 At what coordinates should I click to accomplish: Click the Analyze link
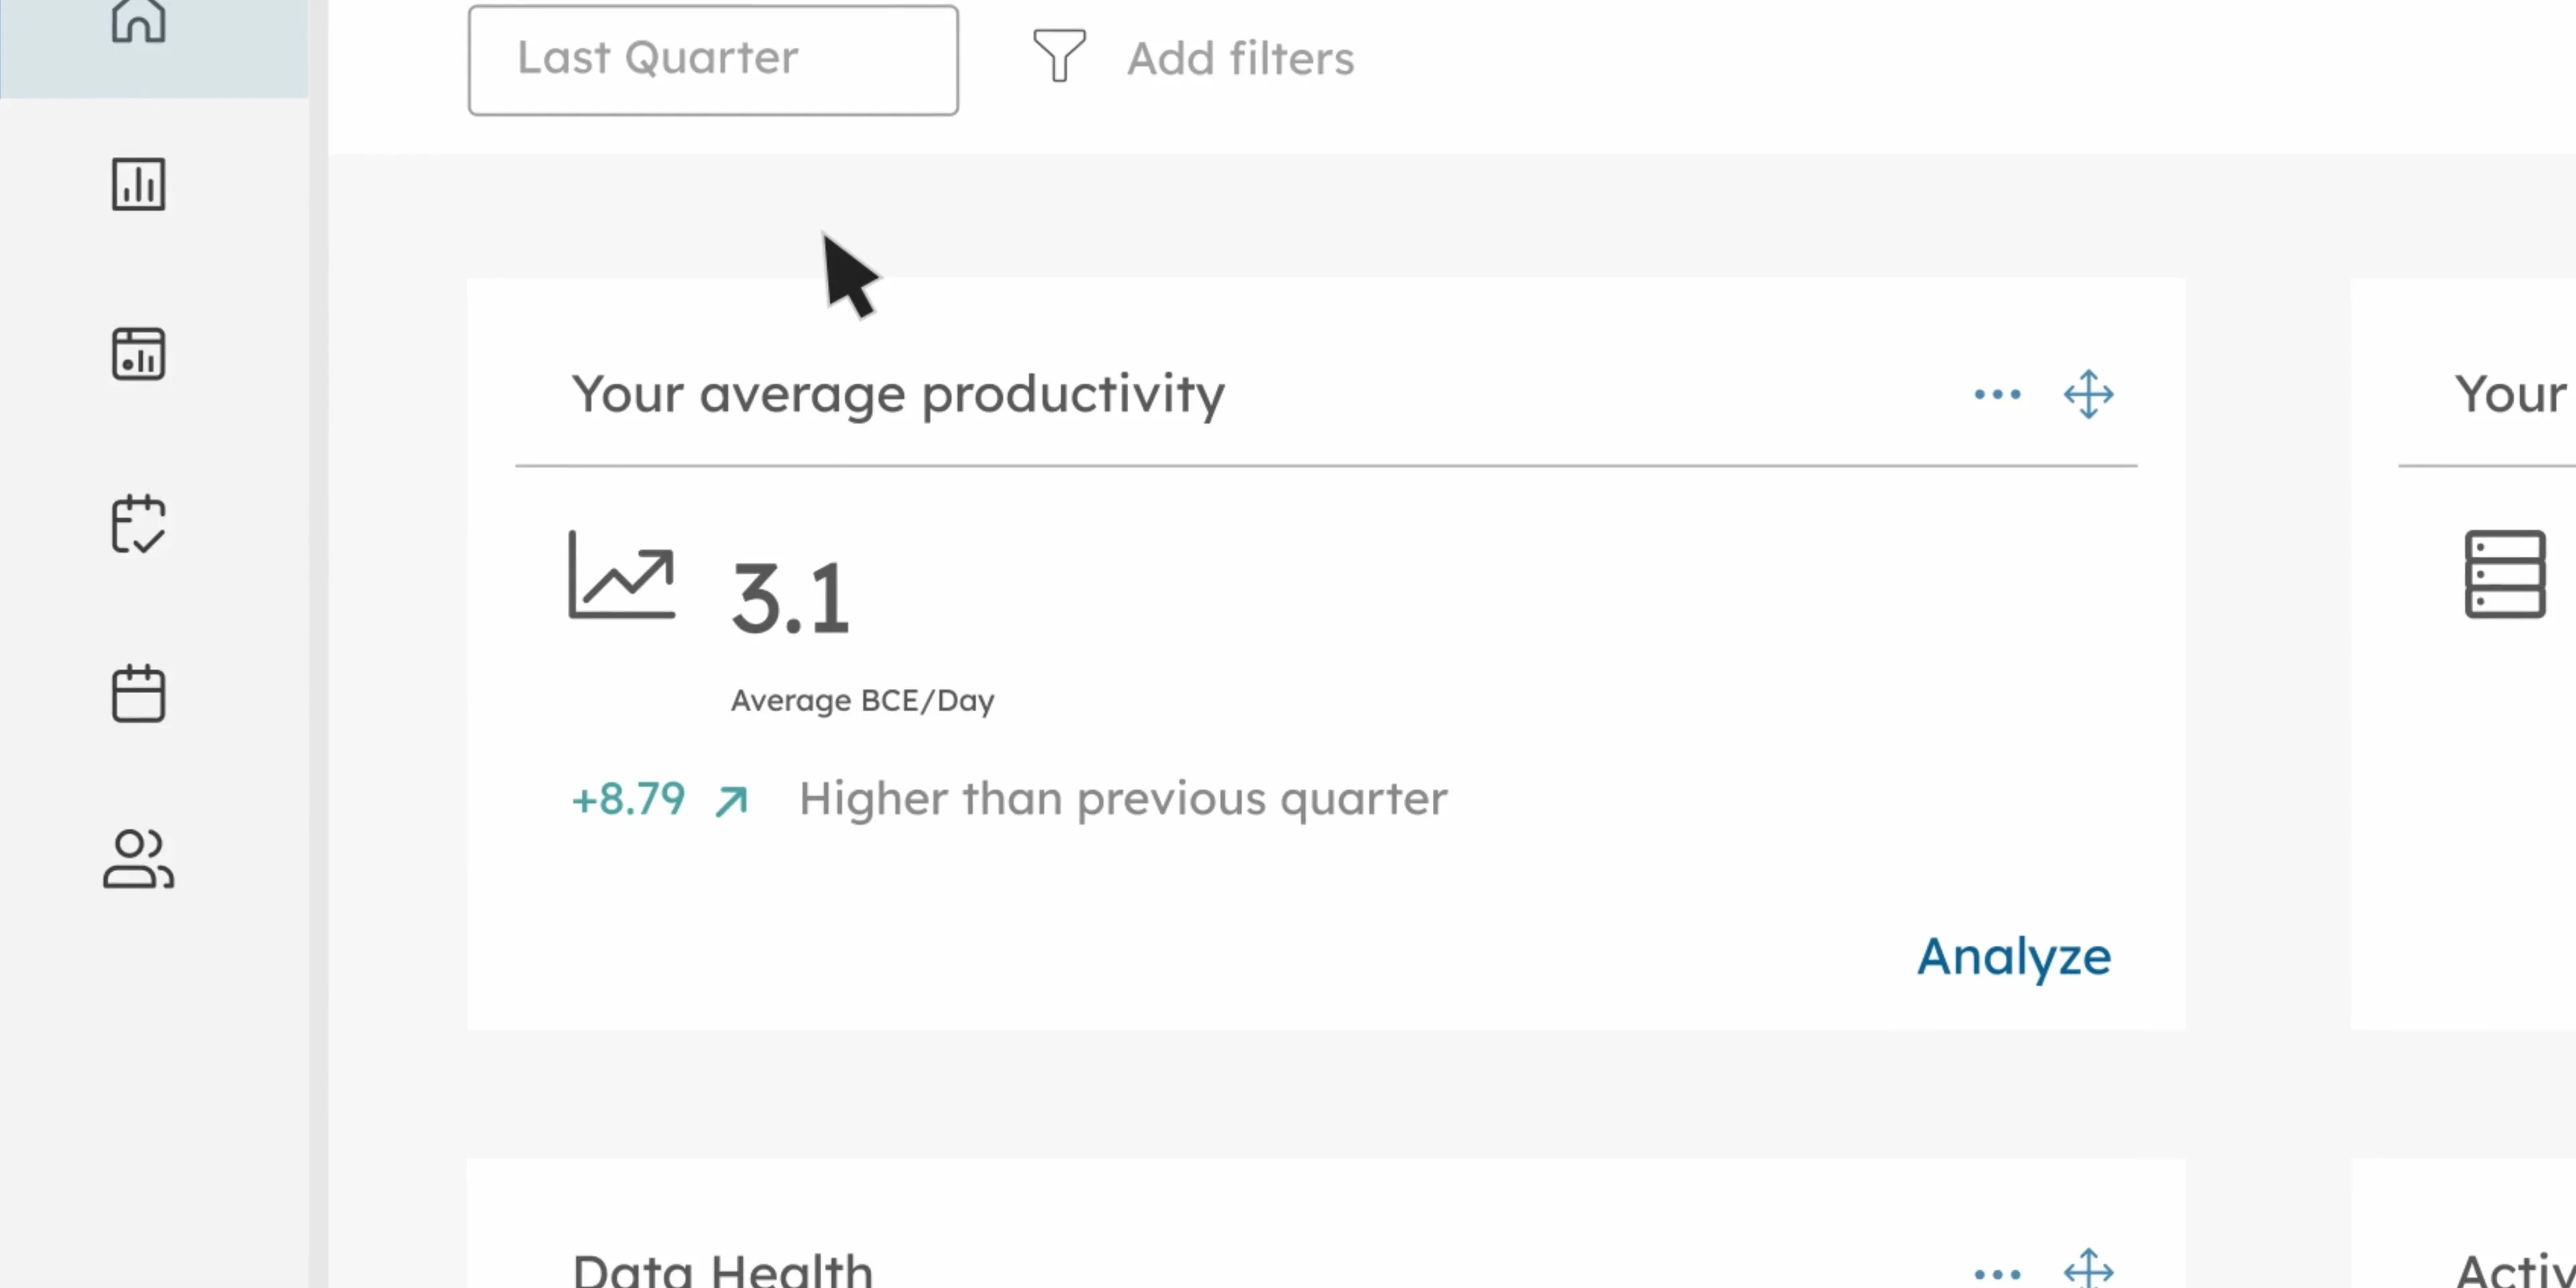click(2014, 957)
